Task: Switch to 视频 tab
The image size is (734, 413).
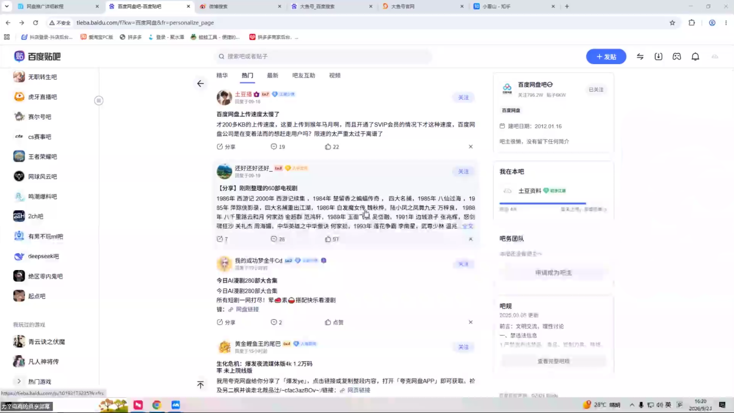Action: (335, 75)
